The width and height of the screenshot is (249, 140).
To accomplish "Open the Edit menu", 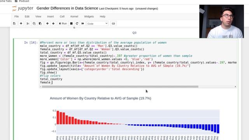I will [27, 16].
